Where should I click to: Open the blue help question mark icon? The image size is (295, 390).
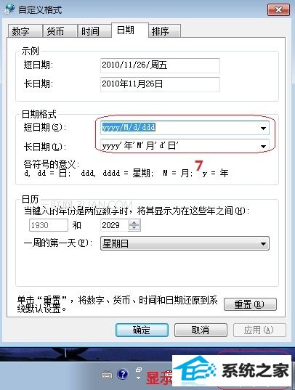(123, 374)
